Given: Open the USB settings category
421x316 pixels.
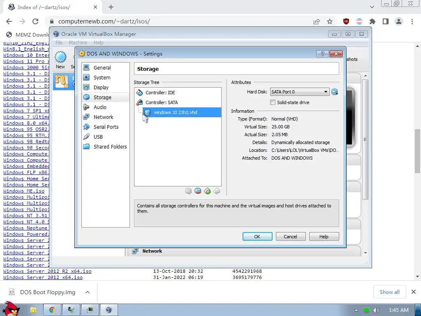Looking at the screenshot, I should (106, 137).
